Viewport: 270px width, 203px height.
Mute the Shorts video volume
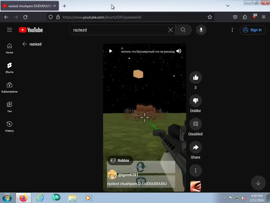179,51
